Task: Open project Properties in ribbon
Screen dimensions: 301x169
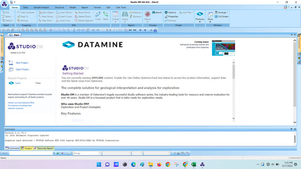Action: tap(171, 16)
